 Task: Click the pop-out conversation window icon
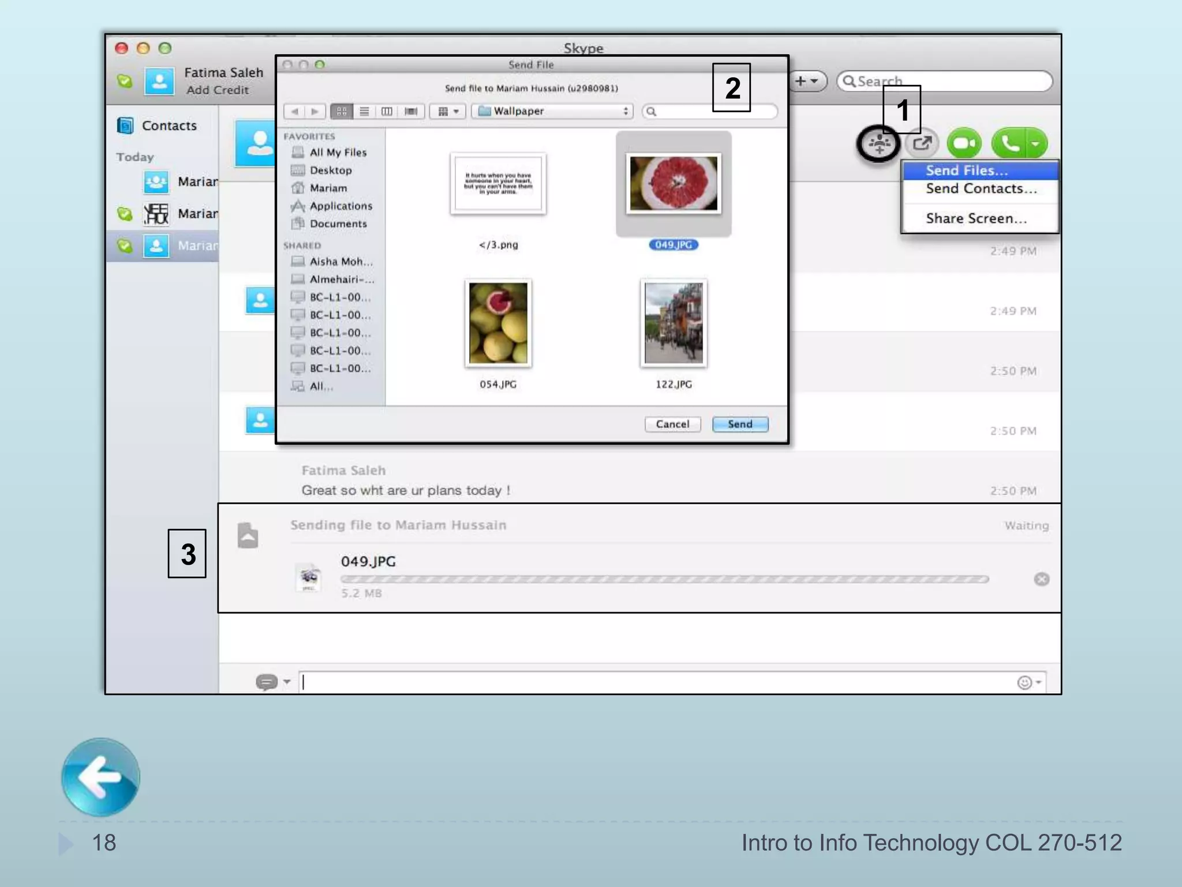tap(922, 143)
